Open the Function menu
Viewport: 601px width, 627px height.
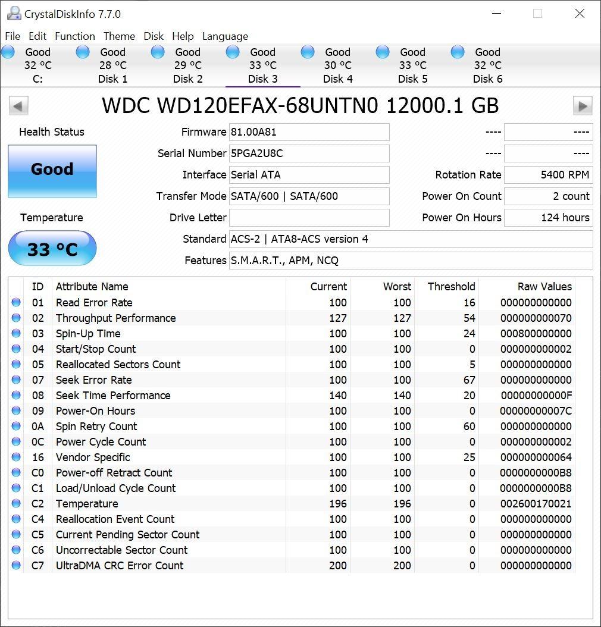(x=75, y=36)
